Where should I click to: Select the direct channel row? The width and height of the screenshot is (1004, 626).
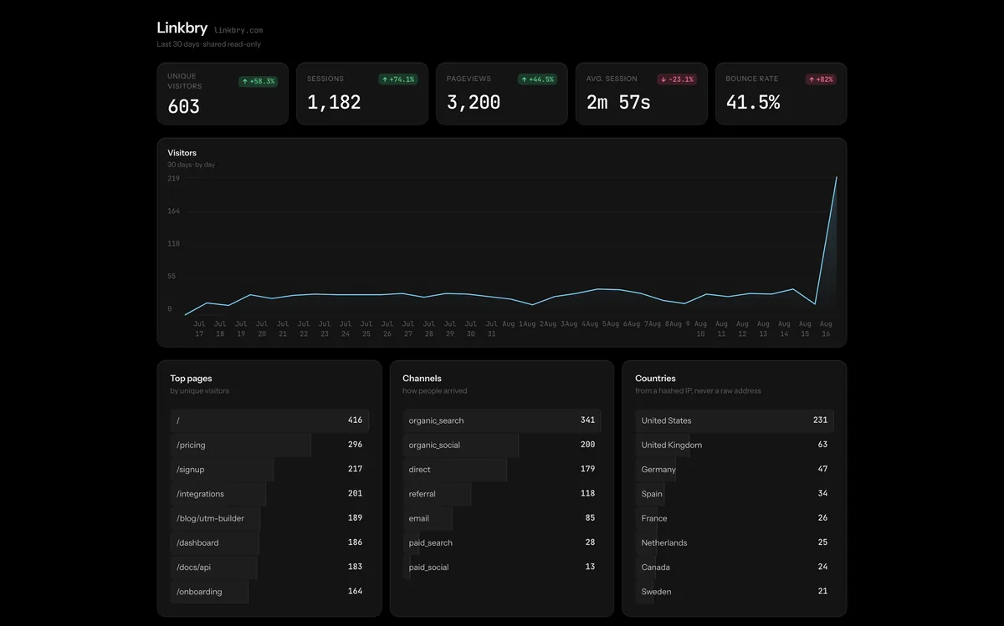pos(502,469)
